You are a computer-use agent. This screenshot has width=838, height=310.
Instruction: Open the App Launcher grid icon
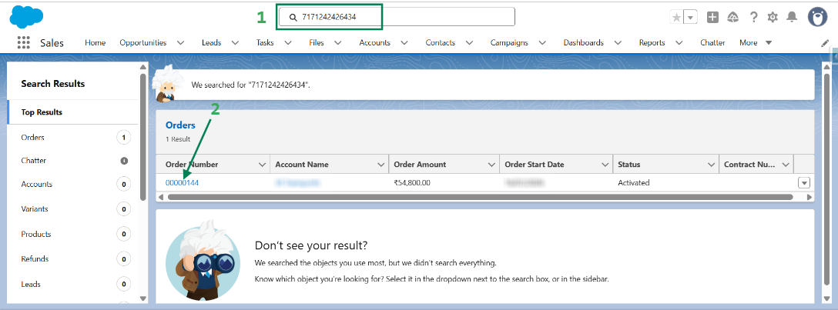tap(23, 42)
